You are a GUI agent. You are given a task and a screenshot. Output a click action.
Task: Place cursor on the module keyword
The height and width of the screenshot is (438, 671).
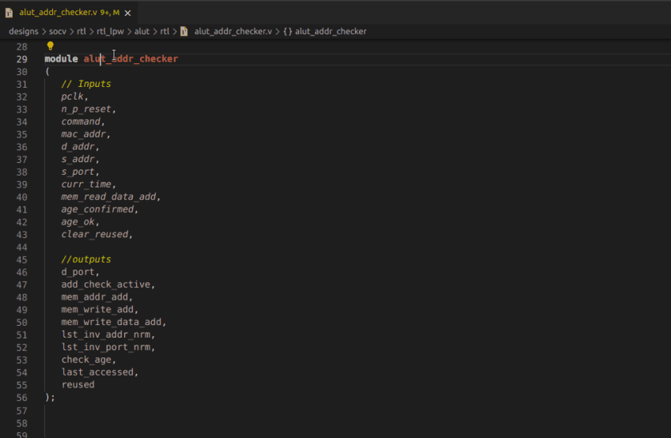61,59
